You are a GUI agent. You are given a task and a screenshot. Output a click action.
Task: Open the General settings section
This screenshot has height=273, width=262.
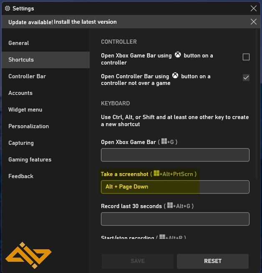[45, 43]
